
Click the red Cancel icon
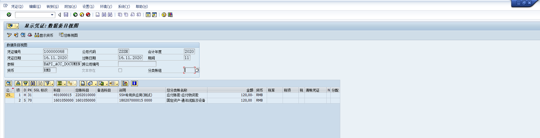pyautogui.click(x=88, y=15)
